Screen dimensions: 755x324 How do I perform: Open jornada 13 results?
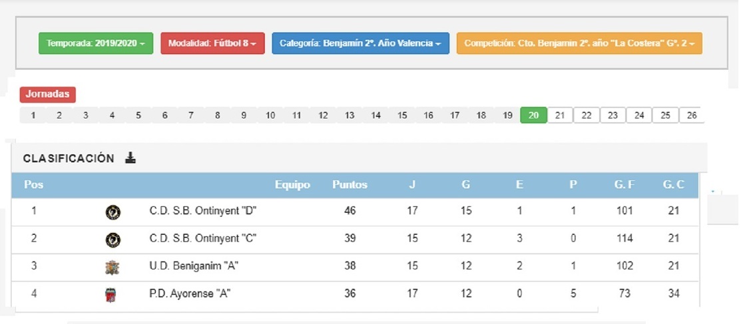click(350, 115)
